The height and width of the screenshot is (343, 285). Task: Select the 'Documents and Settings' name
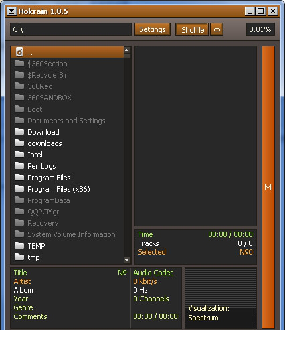point(66,121)
